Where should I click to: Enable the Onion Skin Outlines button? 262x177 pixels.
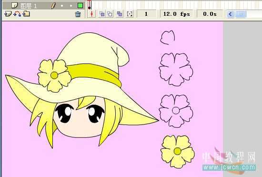point(110,14)
